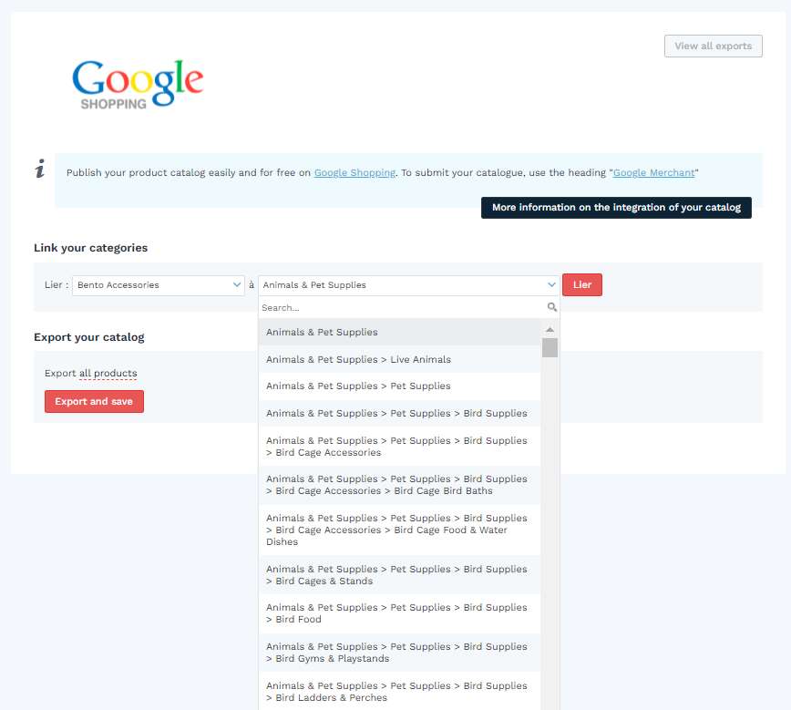Select the 'Bird Food' option
The image size is (791, 710).
tap(399, 613)
